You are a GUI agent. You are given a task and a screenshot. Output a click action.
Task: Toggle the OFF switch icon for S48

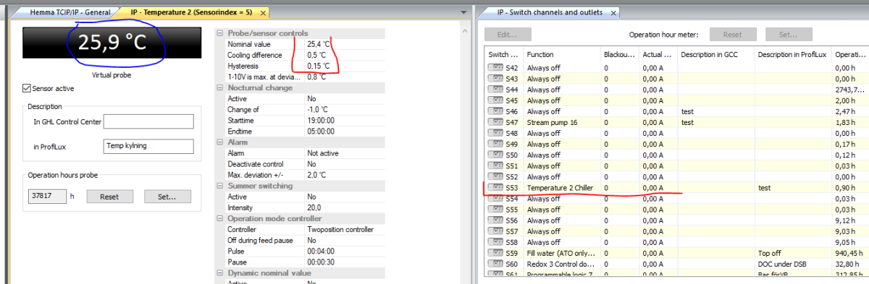(x=495, y=133)
